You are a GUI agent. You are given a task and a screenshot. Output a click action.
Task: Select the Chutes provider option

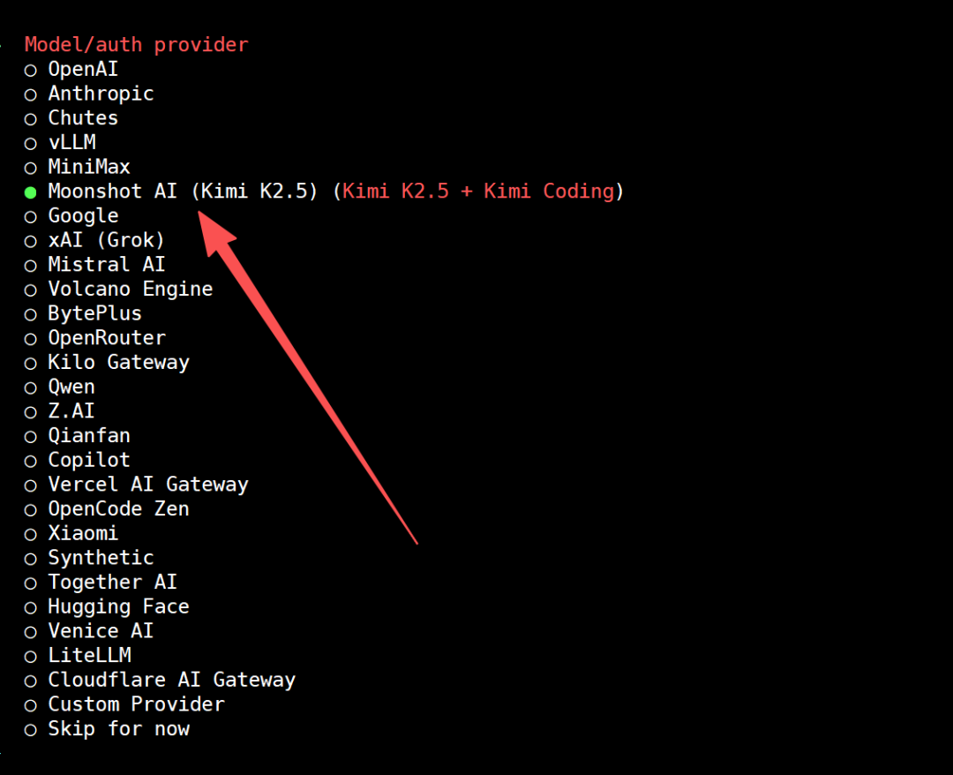31,118
